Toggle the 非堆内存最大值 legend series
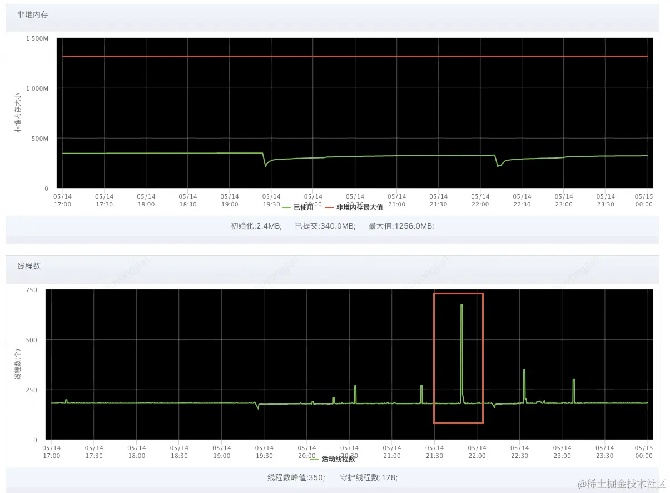The height and width of the screenshot is (493, 670). 354,208
